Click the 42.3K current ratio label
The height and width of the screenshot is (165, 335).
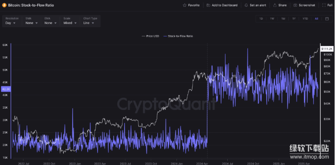tap(6, 89)
